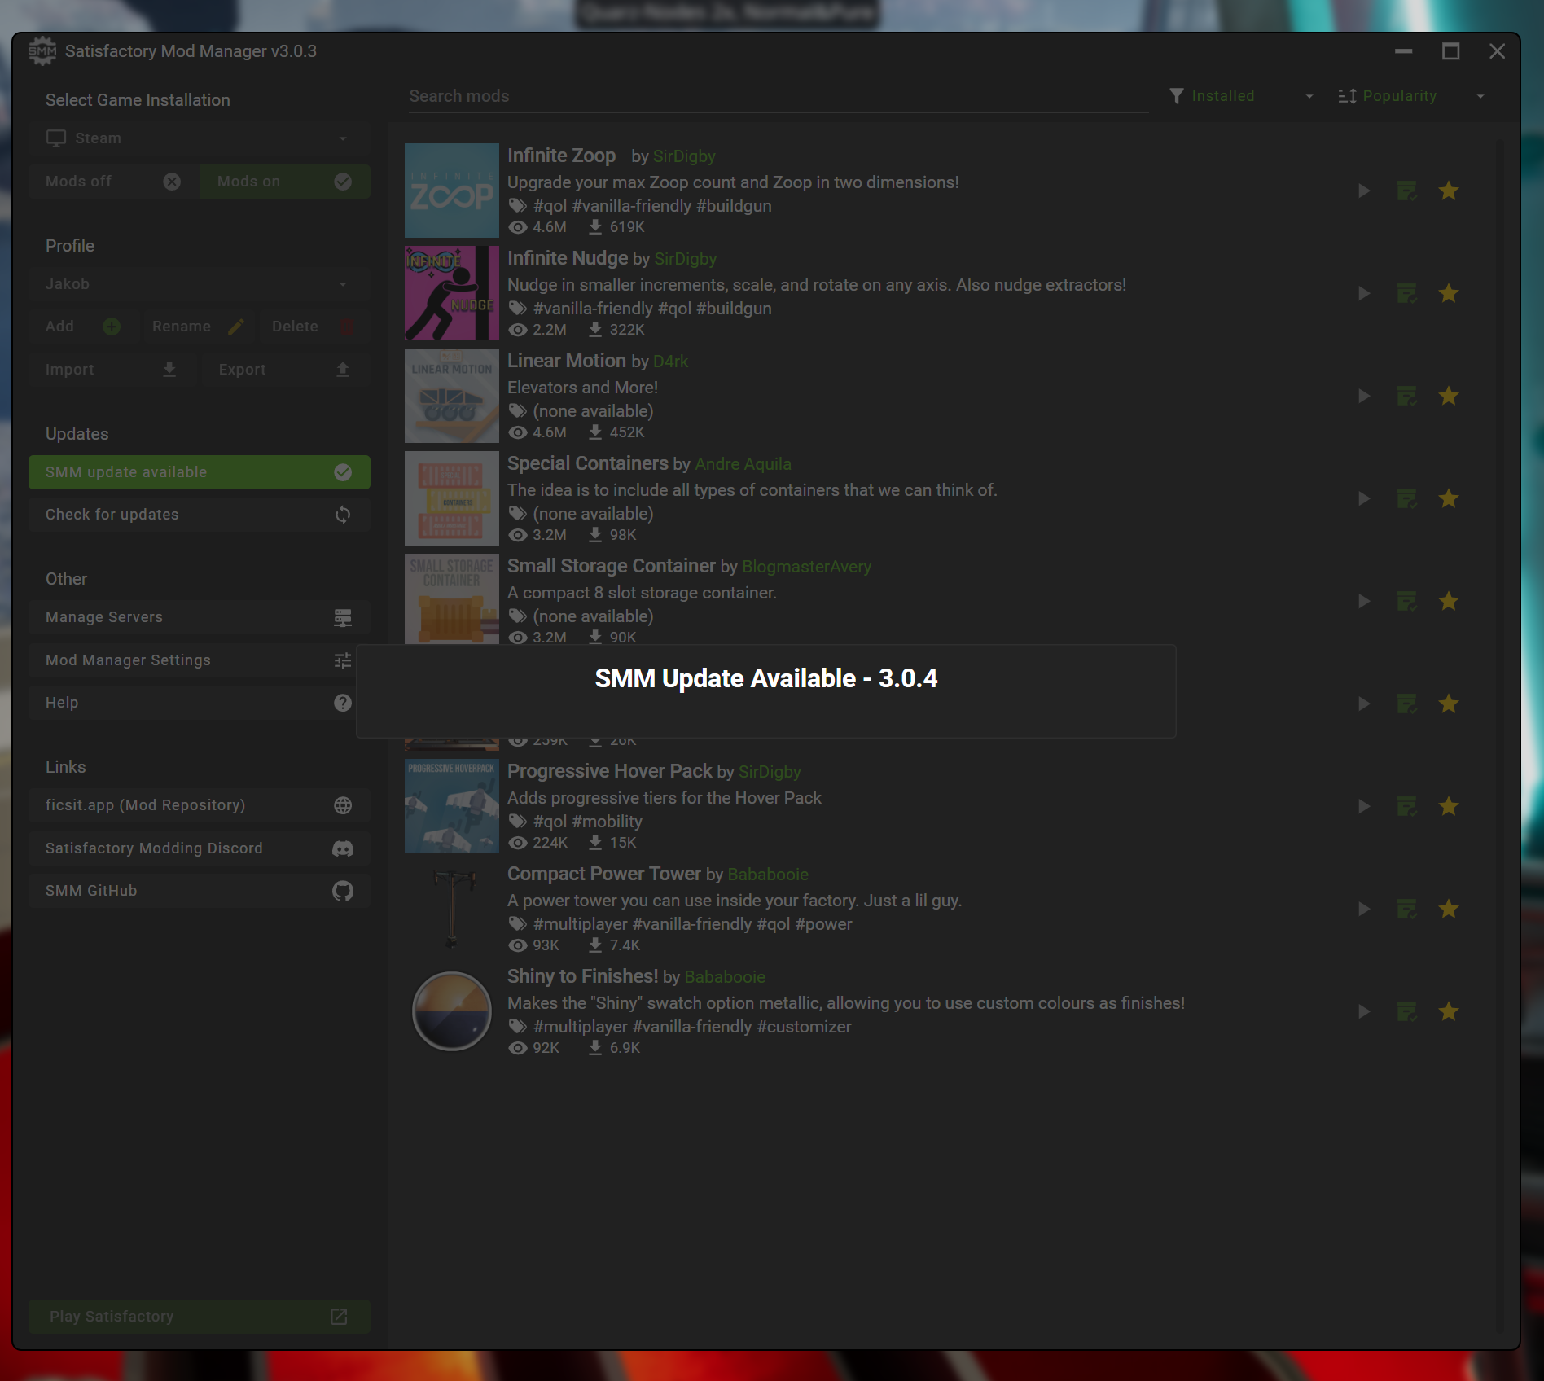Favorite the Shiny to Finishes! mod
The height and width of the screenshot is (1381, 1544).
tap(1448, 1011)
